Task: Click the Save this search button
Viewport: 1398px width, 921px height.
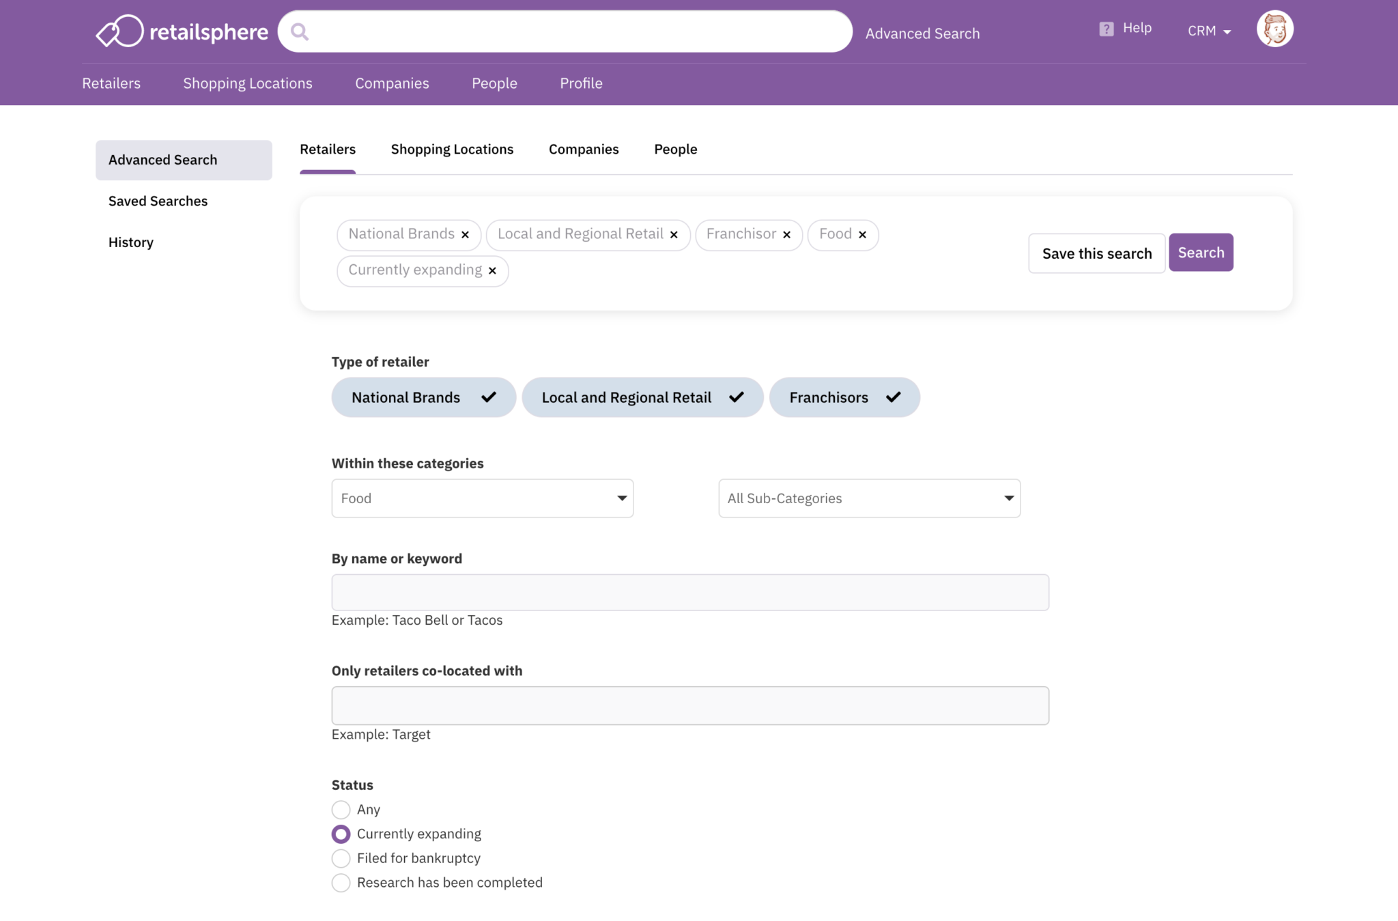Action: click(1096, 253)
